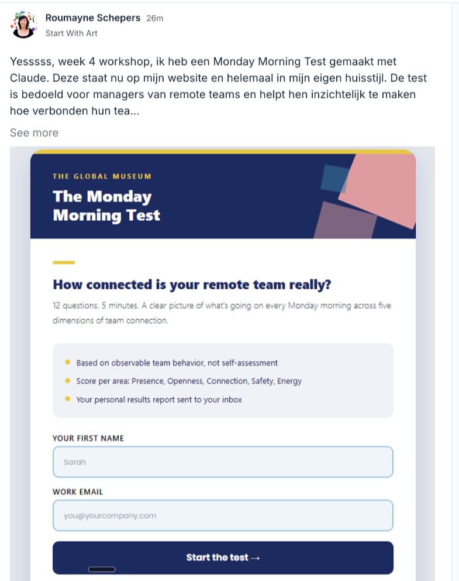
Task: Click The Global Museum label
Action: pyautogui.click(x=102, y=176)
